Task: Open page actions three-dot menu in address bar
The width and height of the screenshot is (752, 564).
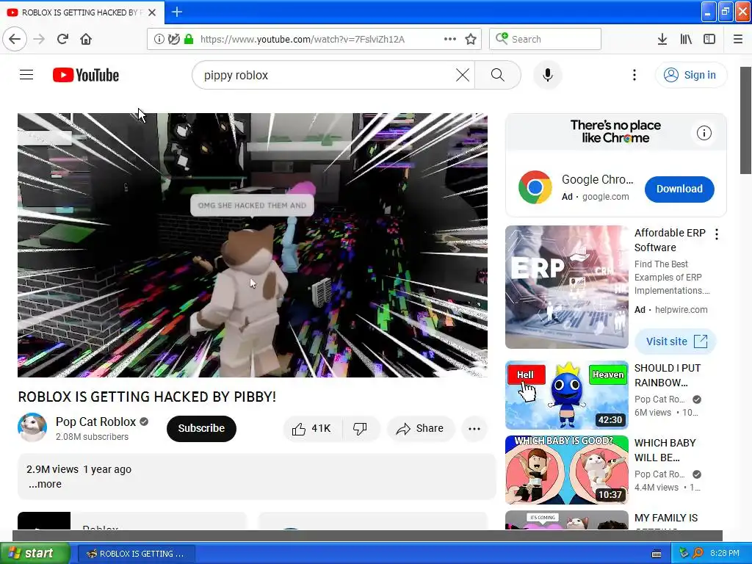Action: point(450,39)
